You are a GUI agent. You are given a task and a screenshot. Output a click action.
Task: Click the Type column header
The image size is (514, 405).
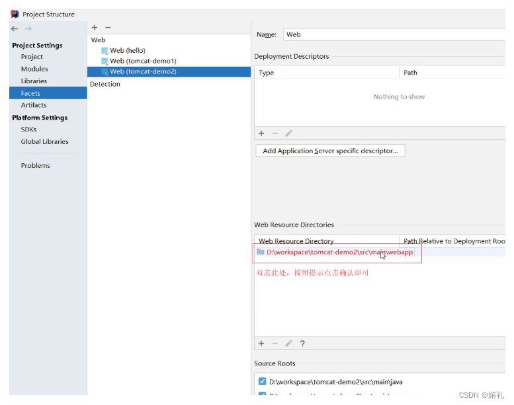coord(327,73)
